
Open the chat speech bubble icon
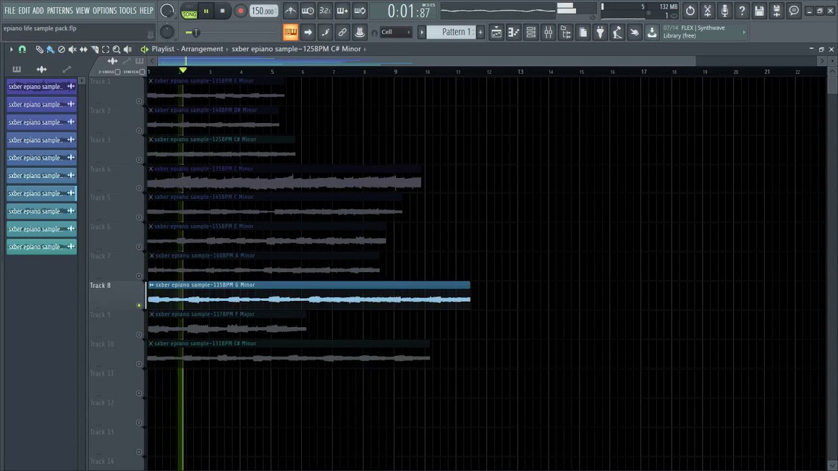pyautogui.click(x=793, y=11)
